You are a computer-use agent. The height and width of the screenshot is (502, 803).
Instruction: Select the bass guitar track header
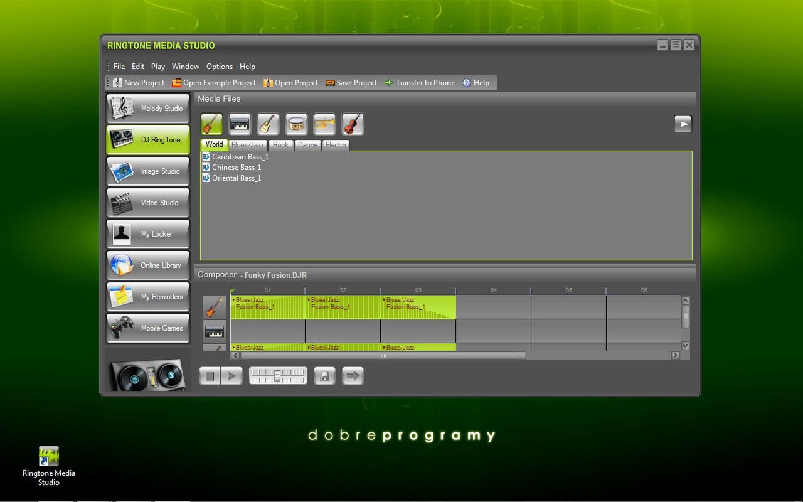click(215, 308)
